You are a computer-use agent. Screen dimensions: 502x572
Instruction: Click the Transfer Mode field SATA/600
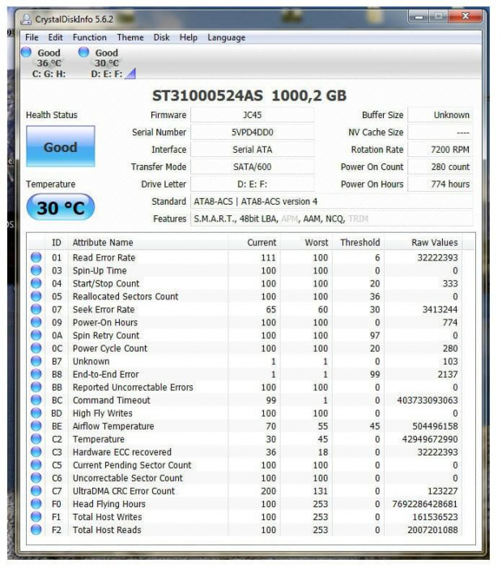pyautogui.click(x=253, y=167)
